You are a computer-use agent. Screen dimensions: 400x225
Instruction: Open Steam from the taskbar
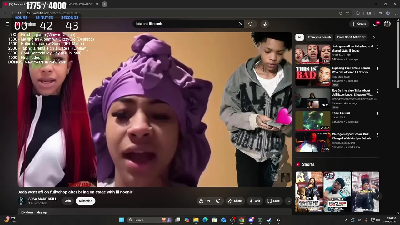click(x=269, y=220)
